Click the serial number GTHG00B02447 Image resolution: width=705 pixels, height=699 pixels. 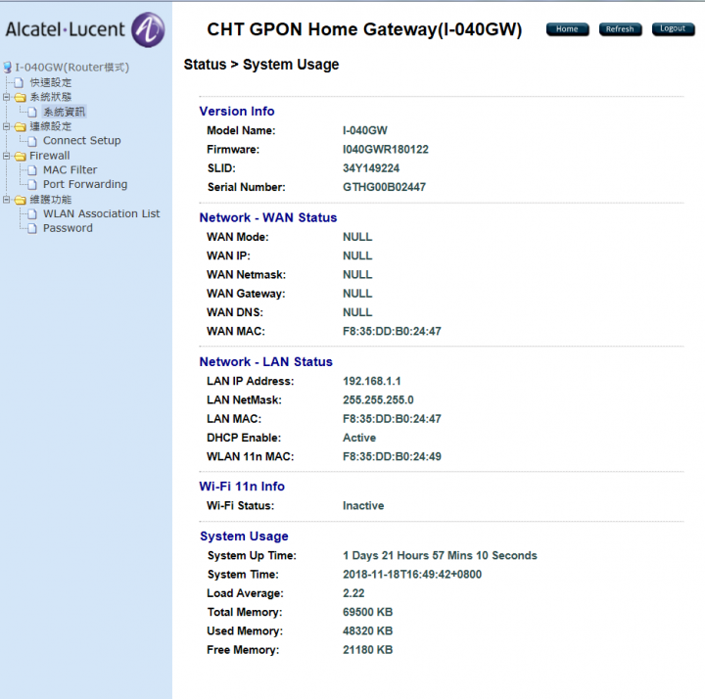384,187
